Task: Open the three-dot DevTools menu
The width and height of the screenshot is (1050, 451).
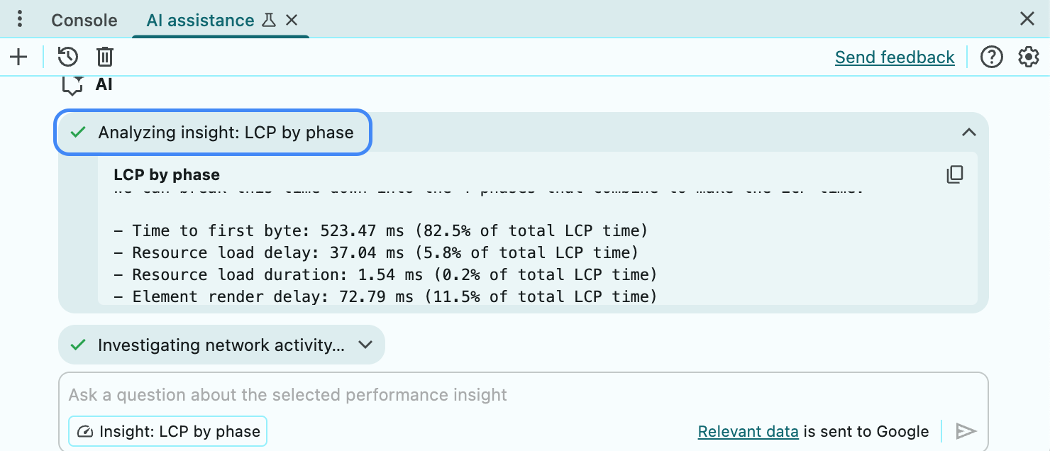Action: coord(19,18)
